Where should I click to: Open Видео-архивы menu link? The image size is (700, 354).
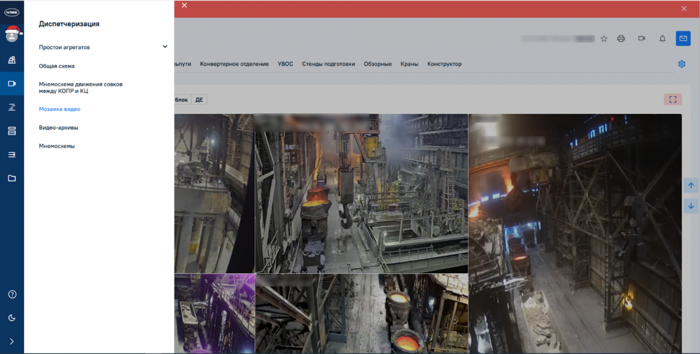[58, 128]
